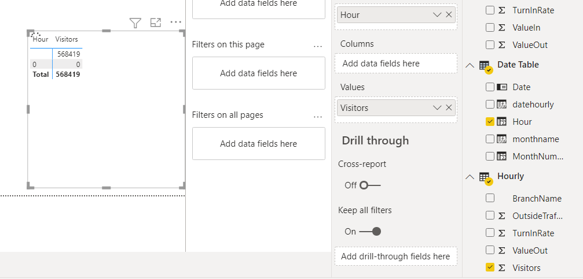Check the OutsideTraf field checkbox

490,215
